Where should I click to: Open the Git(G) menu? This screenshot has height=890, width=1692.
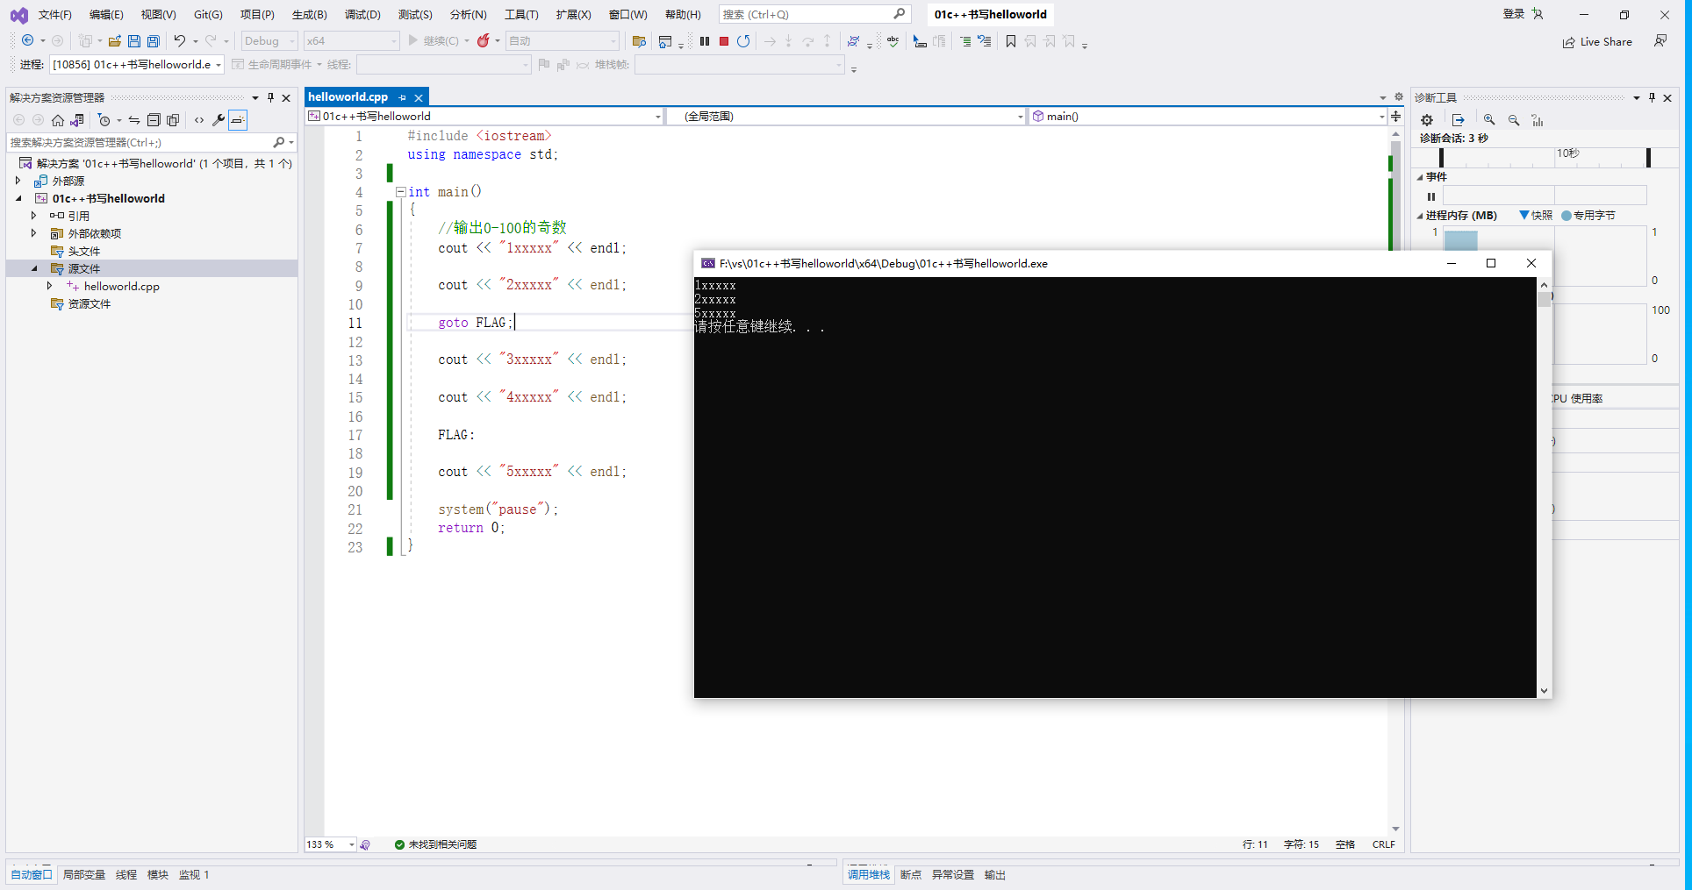[208, 14]
